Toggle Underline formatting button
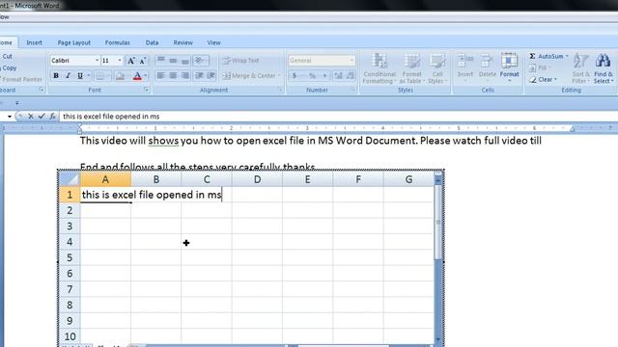The width and height of the screenshot is (618, 347). pyautogui.click(x=79, y=75)
